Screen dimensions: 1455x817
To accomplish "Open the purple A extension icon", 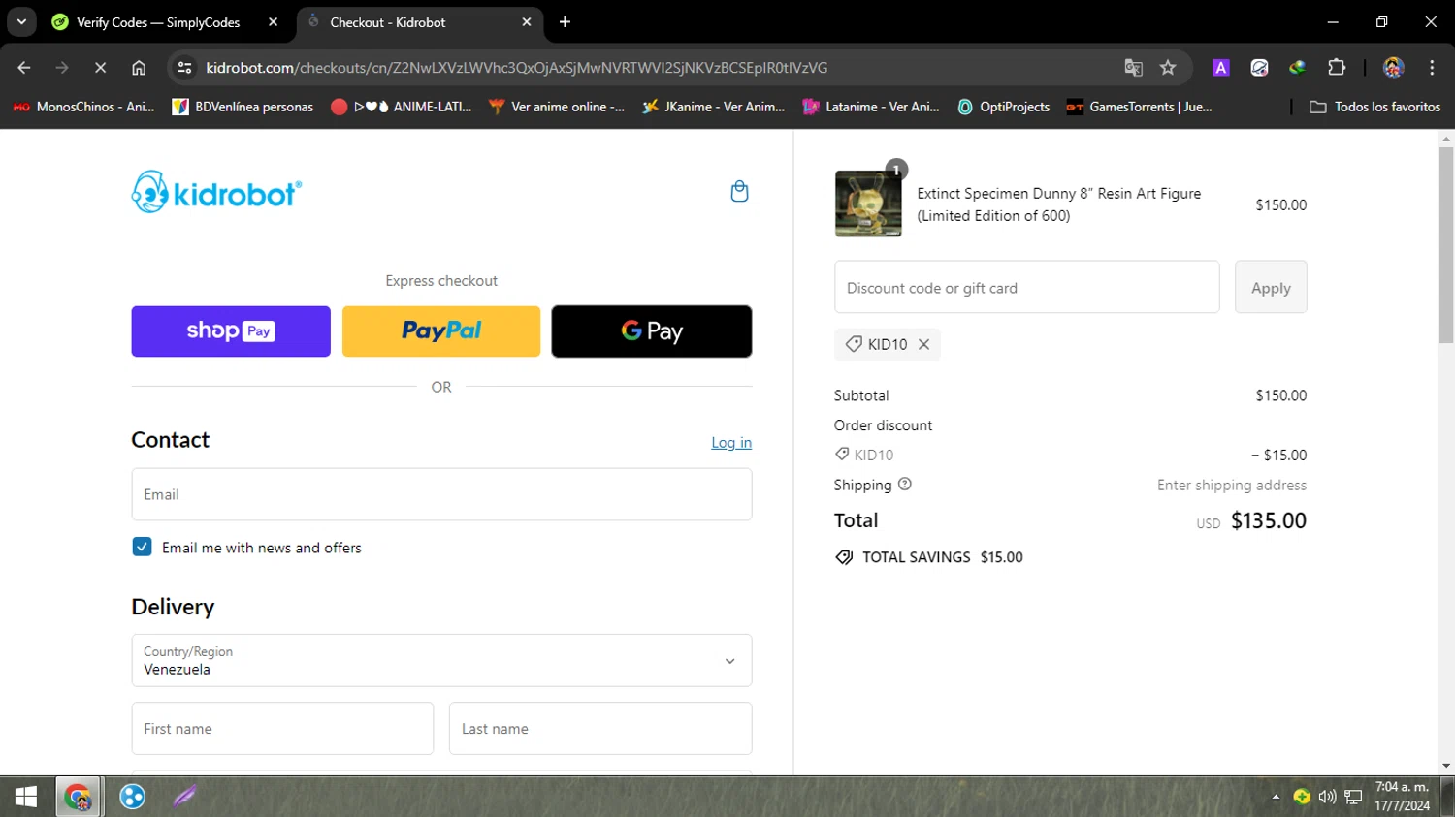I will click(1221, 68).
